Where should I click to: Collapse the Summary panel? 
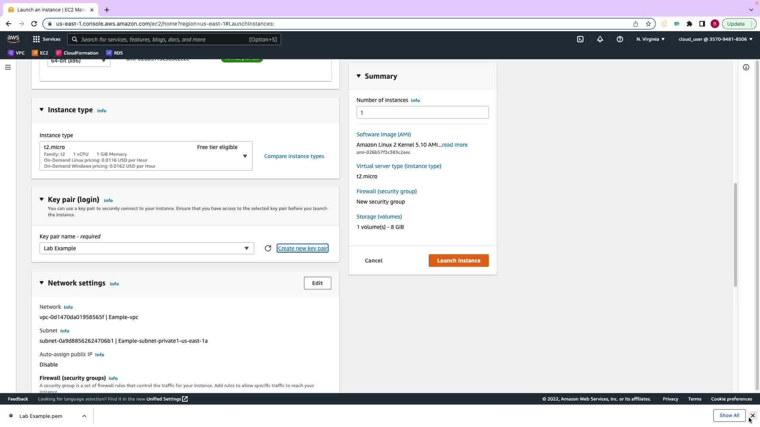point(359,76)
